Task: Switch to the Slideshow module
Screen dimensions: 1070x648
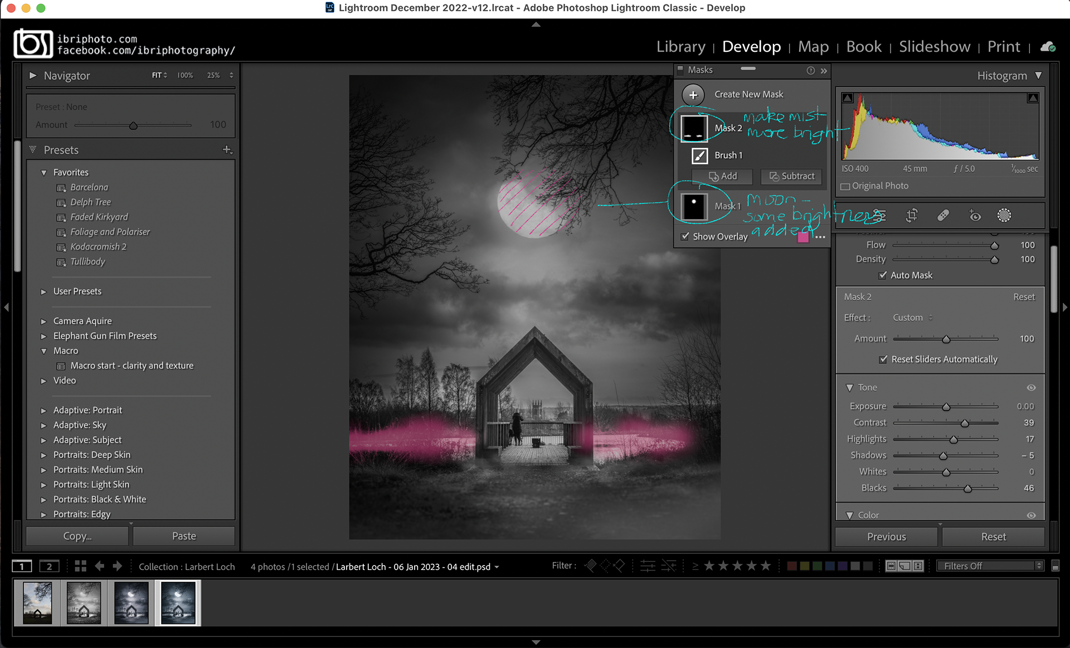Action: point(935,47)
